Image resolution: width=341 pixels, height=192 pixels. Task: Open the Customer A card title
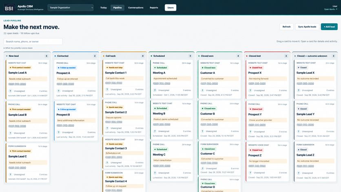tap(208, 73)
